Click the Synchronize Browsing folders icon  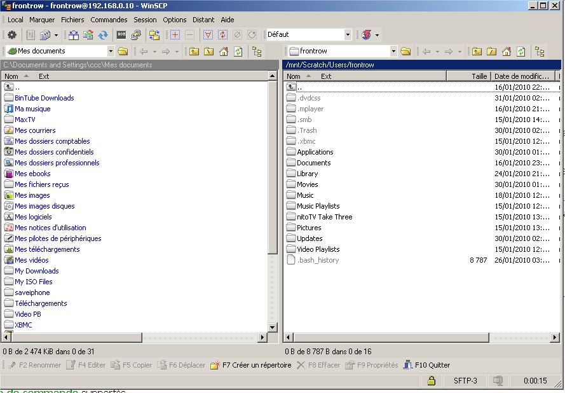tap(154, 35)
